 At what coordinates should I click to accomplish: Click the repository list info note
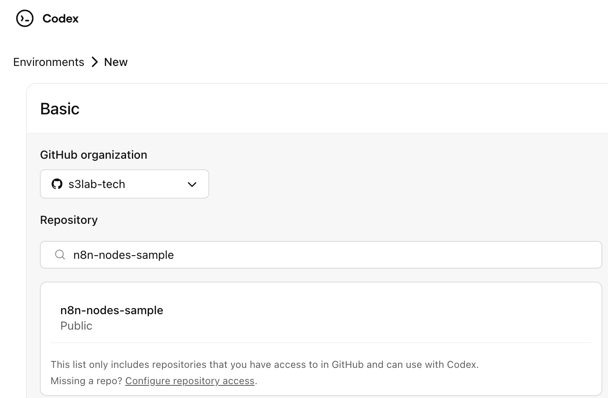click(265, 365)
